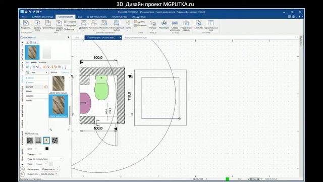The image size is (323, 182).
Task: Open the Виртуальная навигация document tab
Action: 136,38
